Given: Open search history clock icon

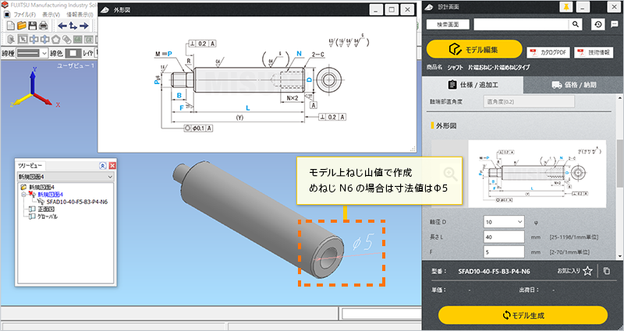Looking at the screenshot, I should (597, 24).
